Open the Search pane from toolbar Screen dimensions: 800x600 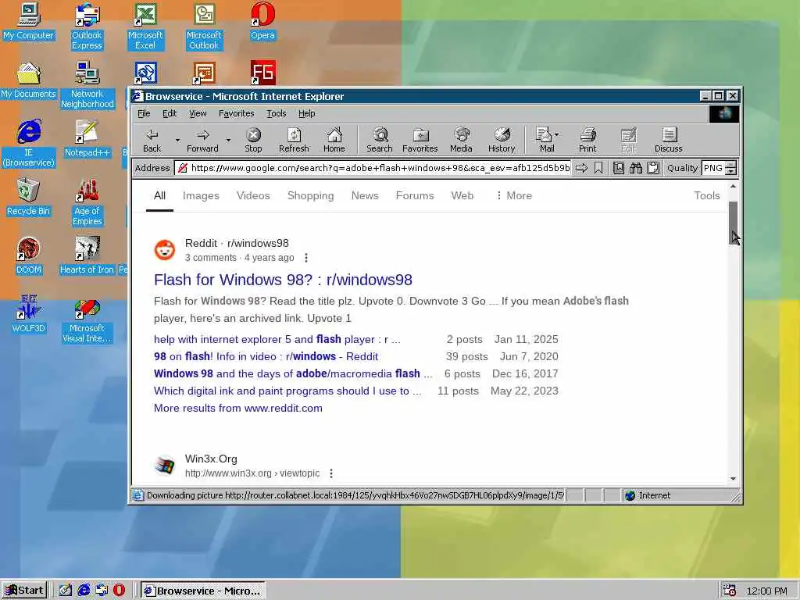pos(380,141)
